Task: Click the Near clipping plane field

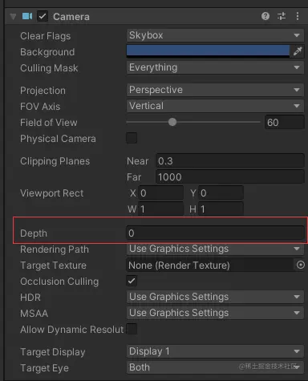Action: point(230,161)
